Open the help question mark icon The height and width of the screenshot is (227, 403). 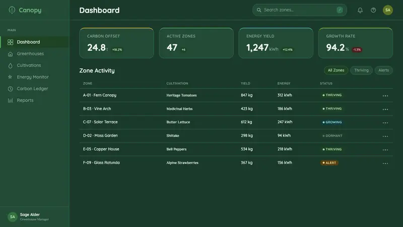373,10
